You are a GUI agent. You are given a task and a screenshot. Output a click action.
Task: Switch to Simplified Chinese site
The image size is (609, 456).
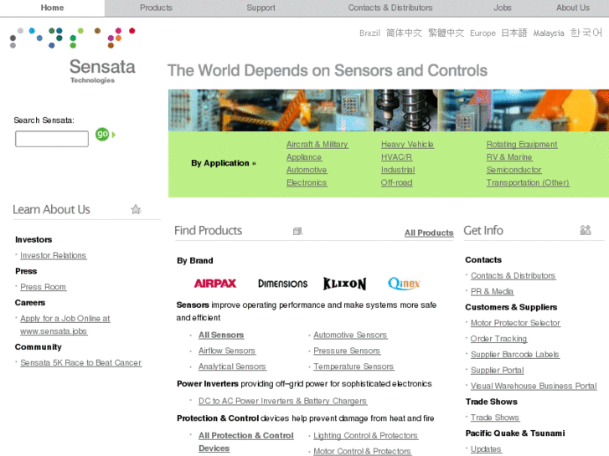(x=404, y=33)
